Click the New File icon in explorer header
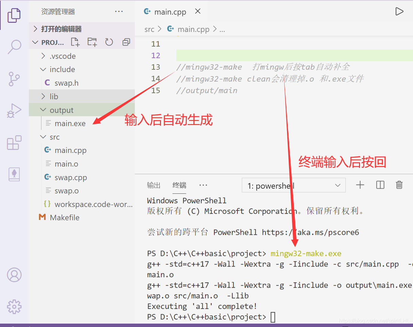Screen dimensions: 413x327 (75, 42)
